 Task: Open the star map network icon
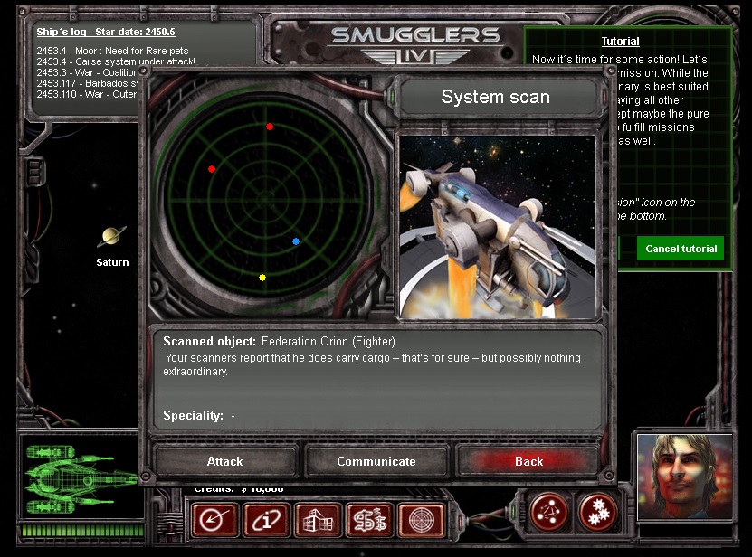point(549,513)
